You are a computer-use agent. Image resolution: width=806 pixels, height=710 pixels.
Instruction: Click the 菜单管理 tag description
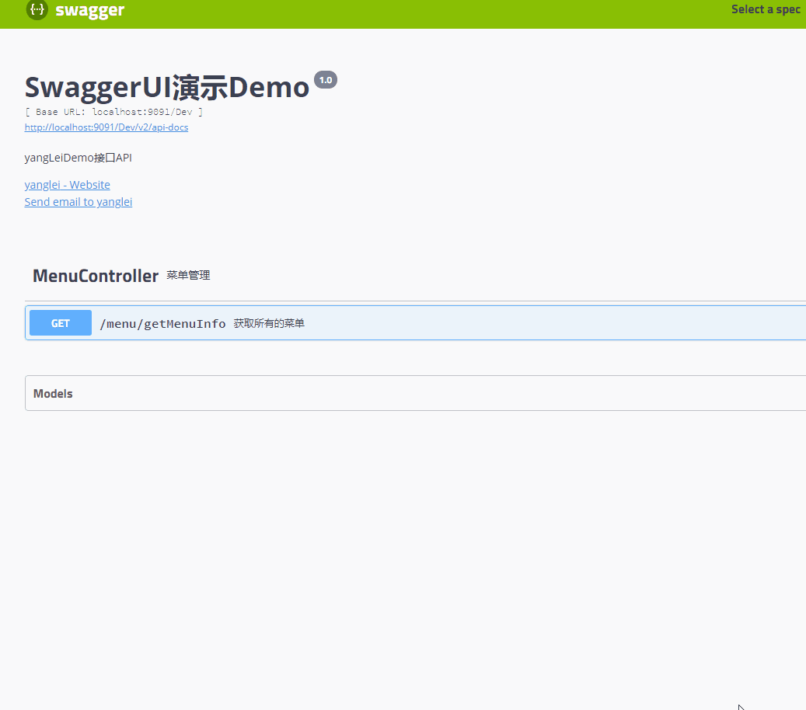click(x=188, y=275)
